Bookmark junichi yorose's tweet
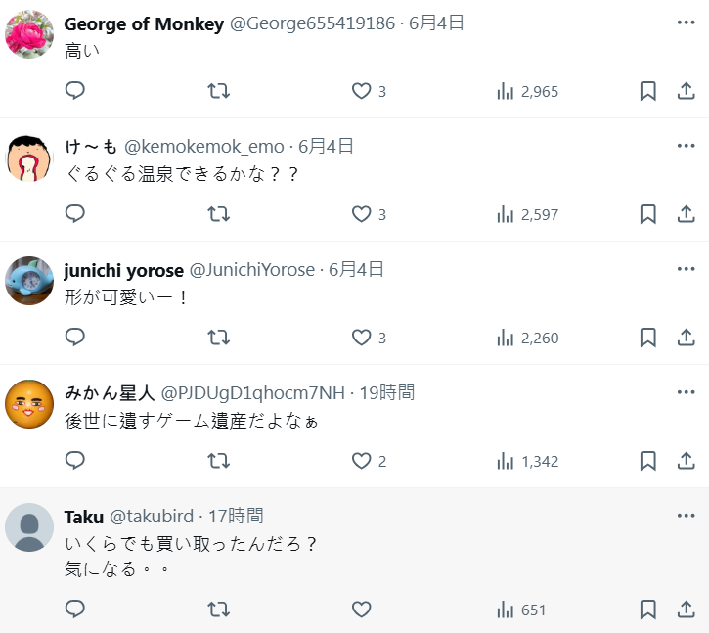Screen dimensions: 709x633 tap(647, 338)
